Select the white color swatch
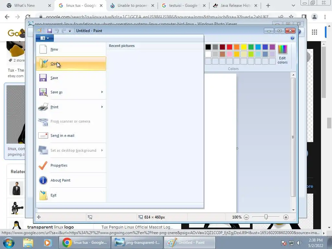This screenshot has height=249, width=332. pyautogui.click(x=208, y=54)
